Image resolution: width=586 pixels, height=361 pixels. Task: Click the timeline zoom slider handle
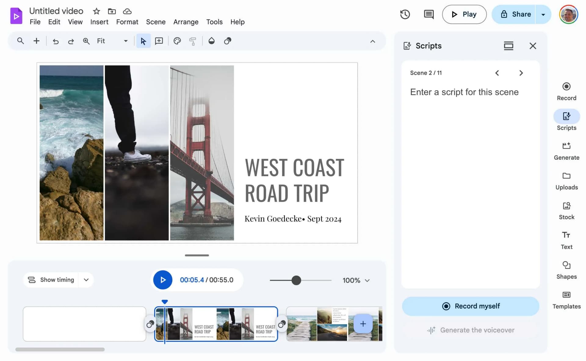(x=296, y=280)
